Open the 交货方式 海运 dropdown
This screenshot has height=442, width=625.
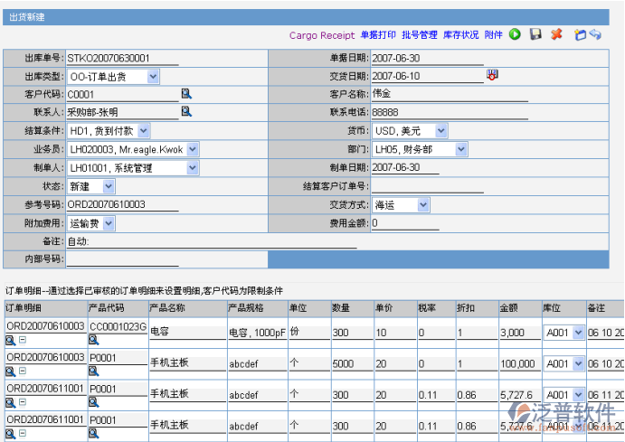click(423, 205)
